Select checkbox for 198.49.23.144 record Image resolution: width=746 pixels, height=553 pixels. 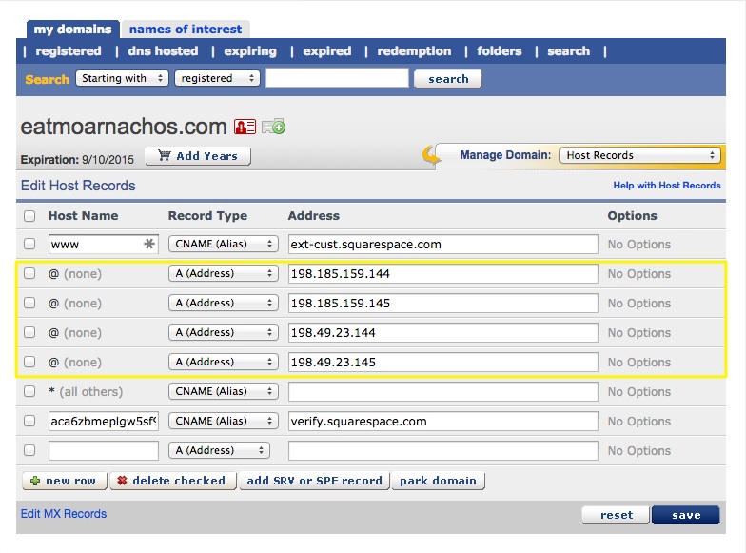click(x=29, y=332)
